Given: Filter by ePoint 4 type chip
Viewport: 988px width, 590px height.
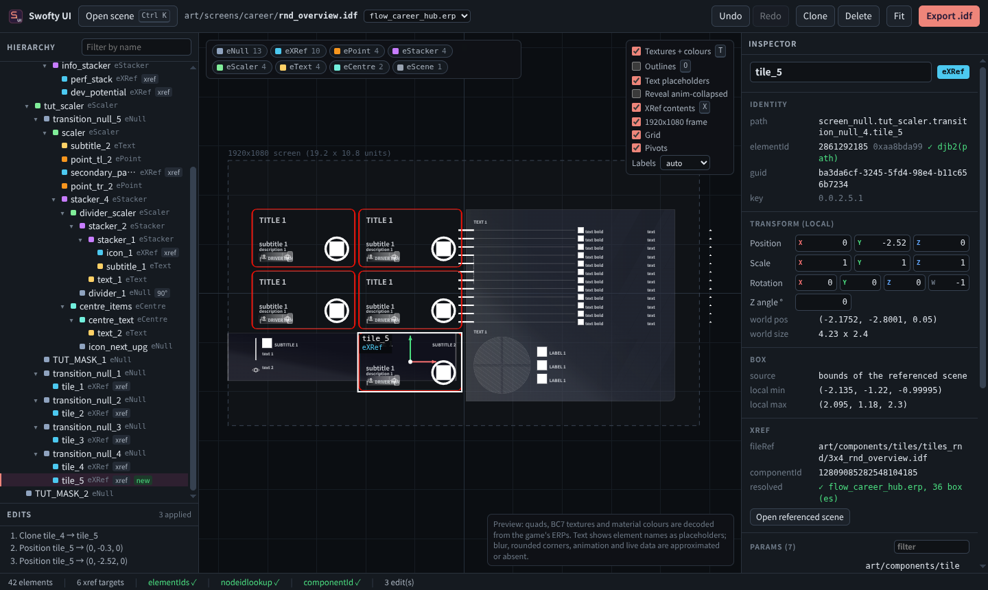Looking at the screenshot, I should 356,51.
